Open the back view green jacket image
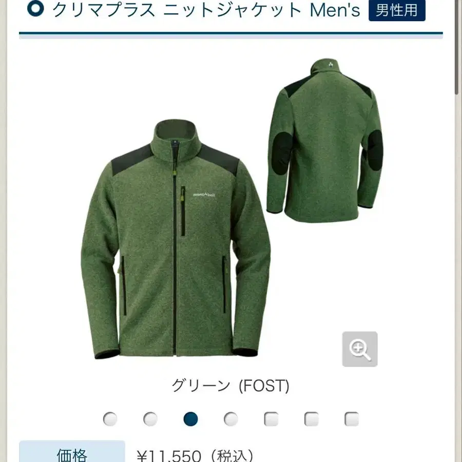 (x=325, y=140)
